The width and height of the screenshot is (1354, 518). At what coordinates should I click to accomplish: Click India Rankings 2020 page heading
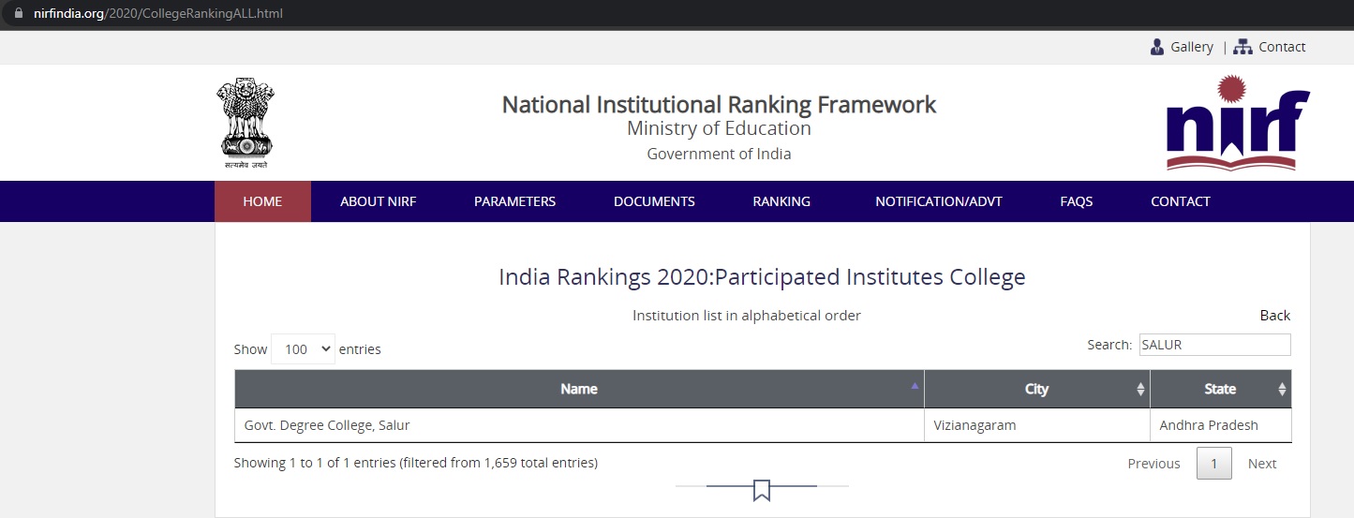762,277
